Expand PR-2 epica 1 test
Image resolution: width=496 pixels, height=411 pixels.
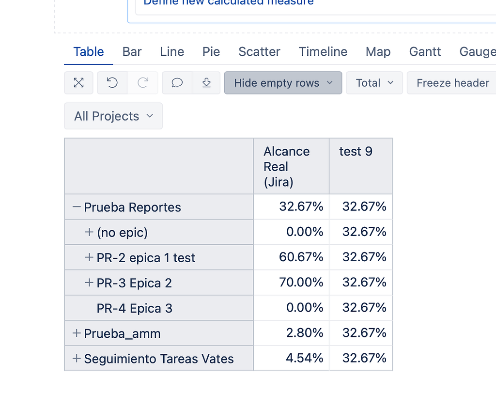click(x=89, y=257)
